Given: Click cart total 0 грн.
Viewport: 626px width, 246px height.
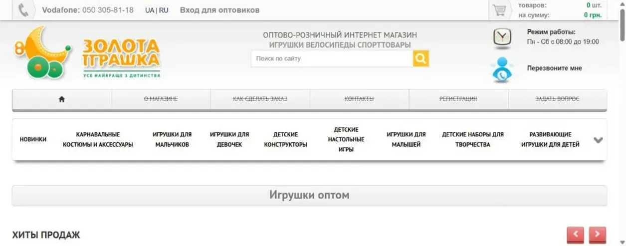Looking at the screenshot, I should (593, 15).
